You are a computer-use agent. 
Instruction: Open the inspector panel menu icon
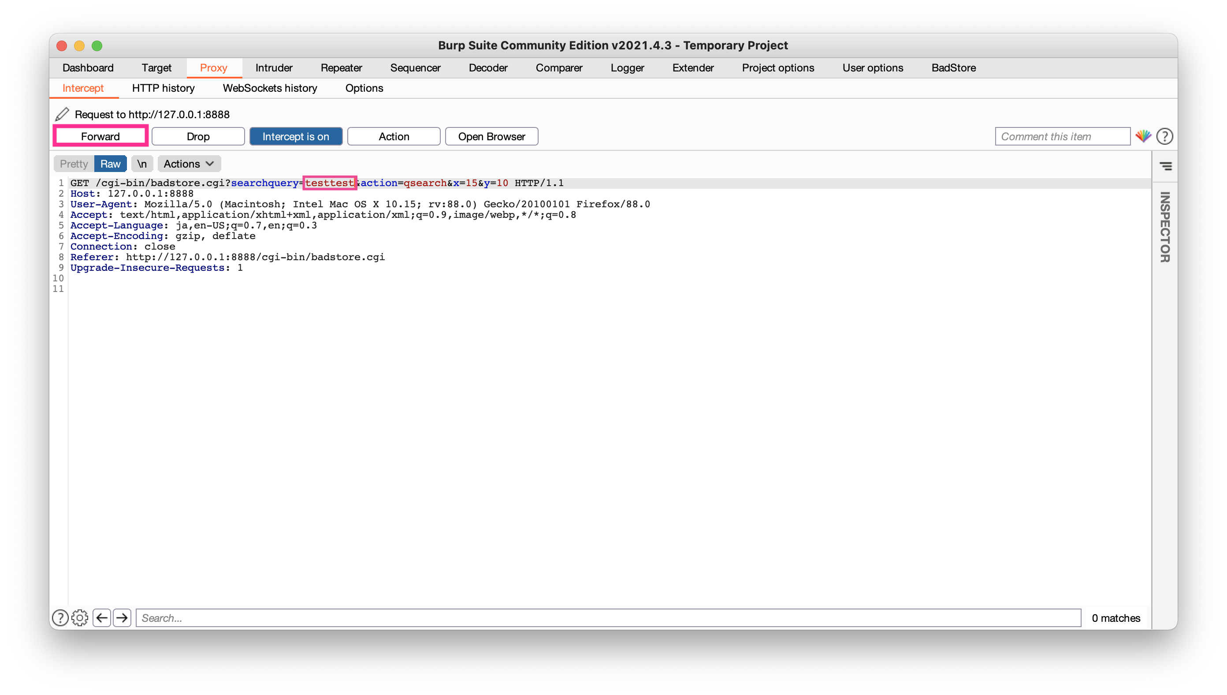[x=1165, y=166]
